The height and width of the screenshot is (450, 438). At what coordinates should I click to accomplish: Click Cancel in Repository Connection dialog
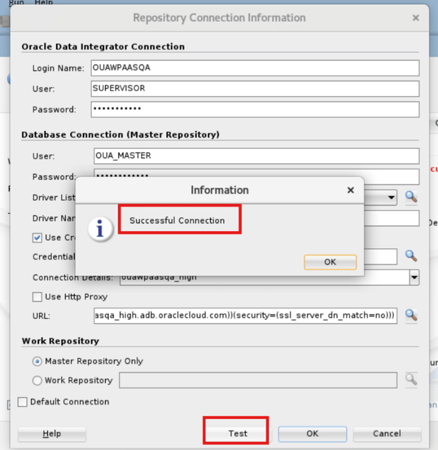387,433
